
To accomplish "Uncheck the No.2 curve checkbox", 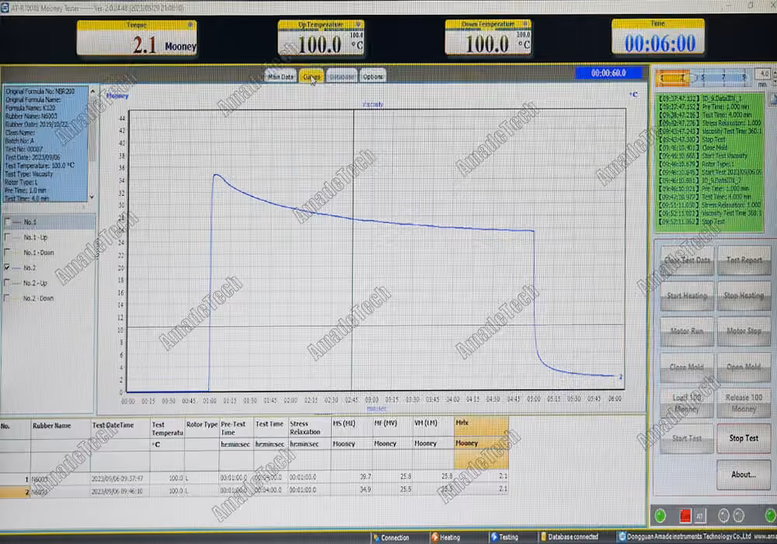I will pos(7,267).
